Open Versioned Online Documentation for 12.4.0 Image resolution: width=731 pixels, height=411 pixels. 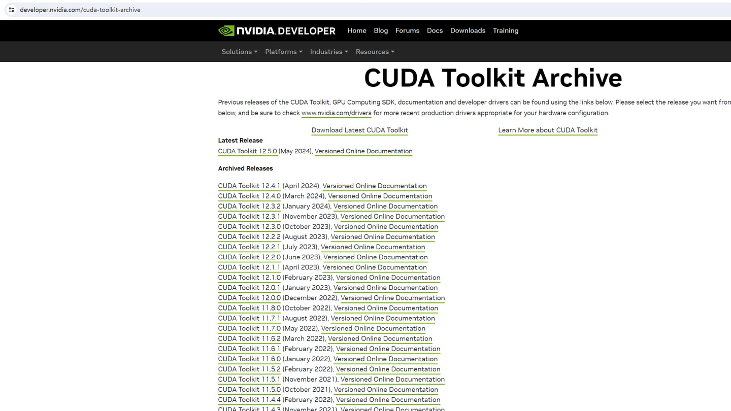coord(380,196)
